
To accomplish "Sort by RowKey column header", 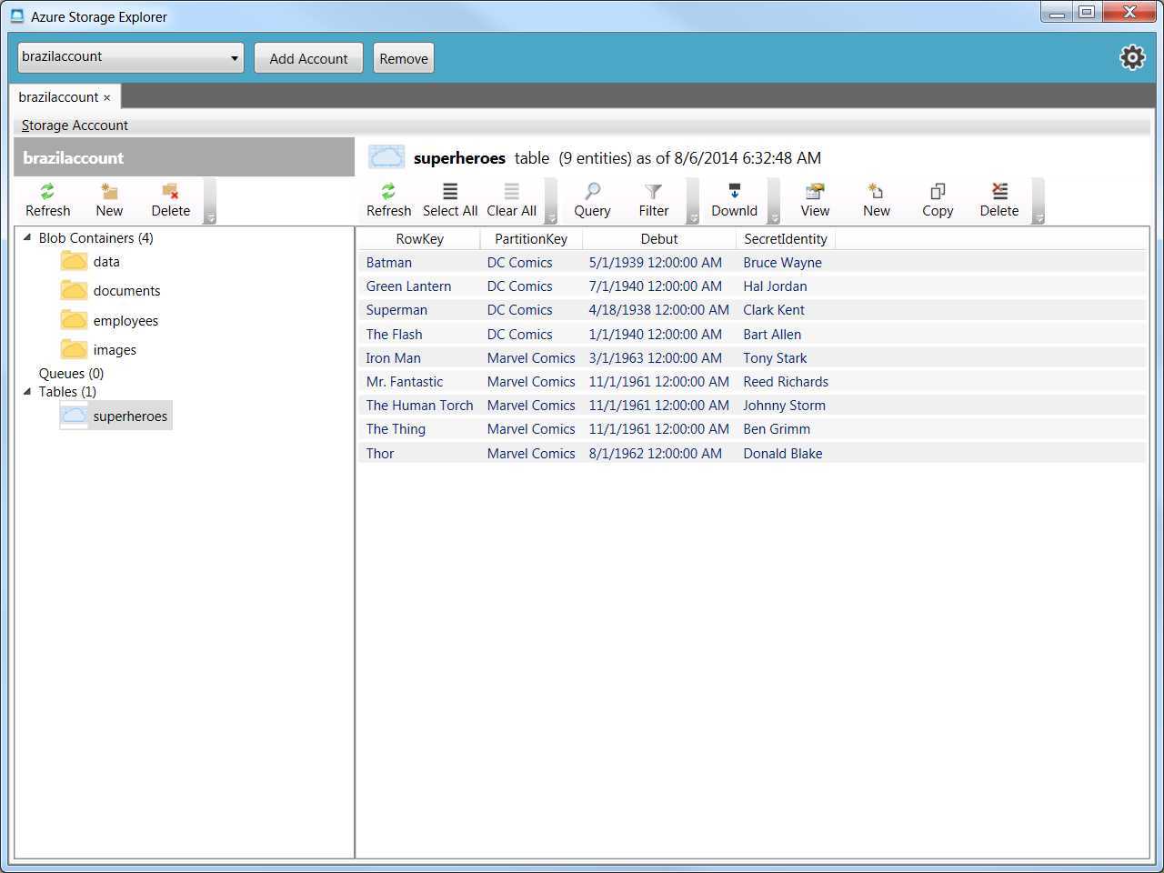I will (419, 239).
